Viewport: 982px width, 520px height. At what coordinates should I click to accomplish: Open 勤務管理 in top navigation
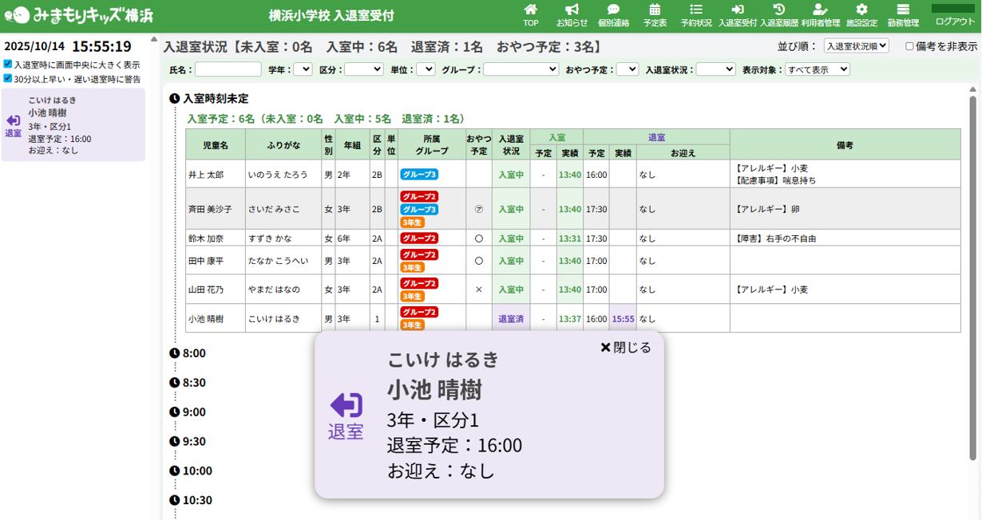(903, 14)
